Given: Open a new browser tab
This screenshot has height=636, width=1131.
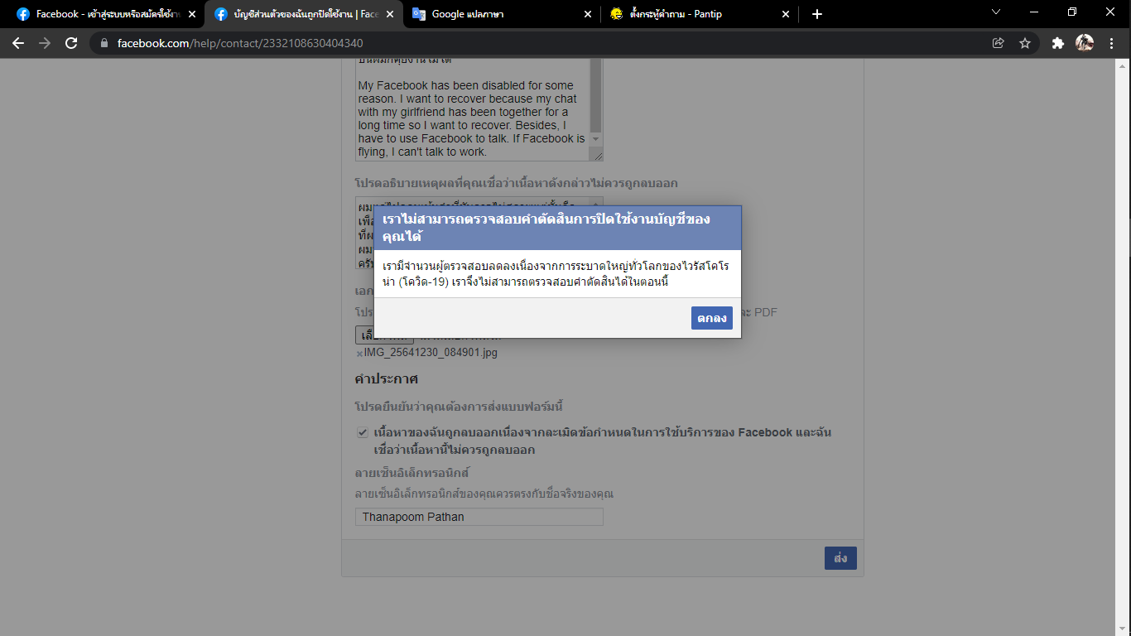Looking at the screenshot, I should (x=817, y=14).
